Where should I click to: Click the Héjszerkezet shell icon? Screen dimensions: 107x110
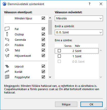pyautogui.click(x=7, y=56)
